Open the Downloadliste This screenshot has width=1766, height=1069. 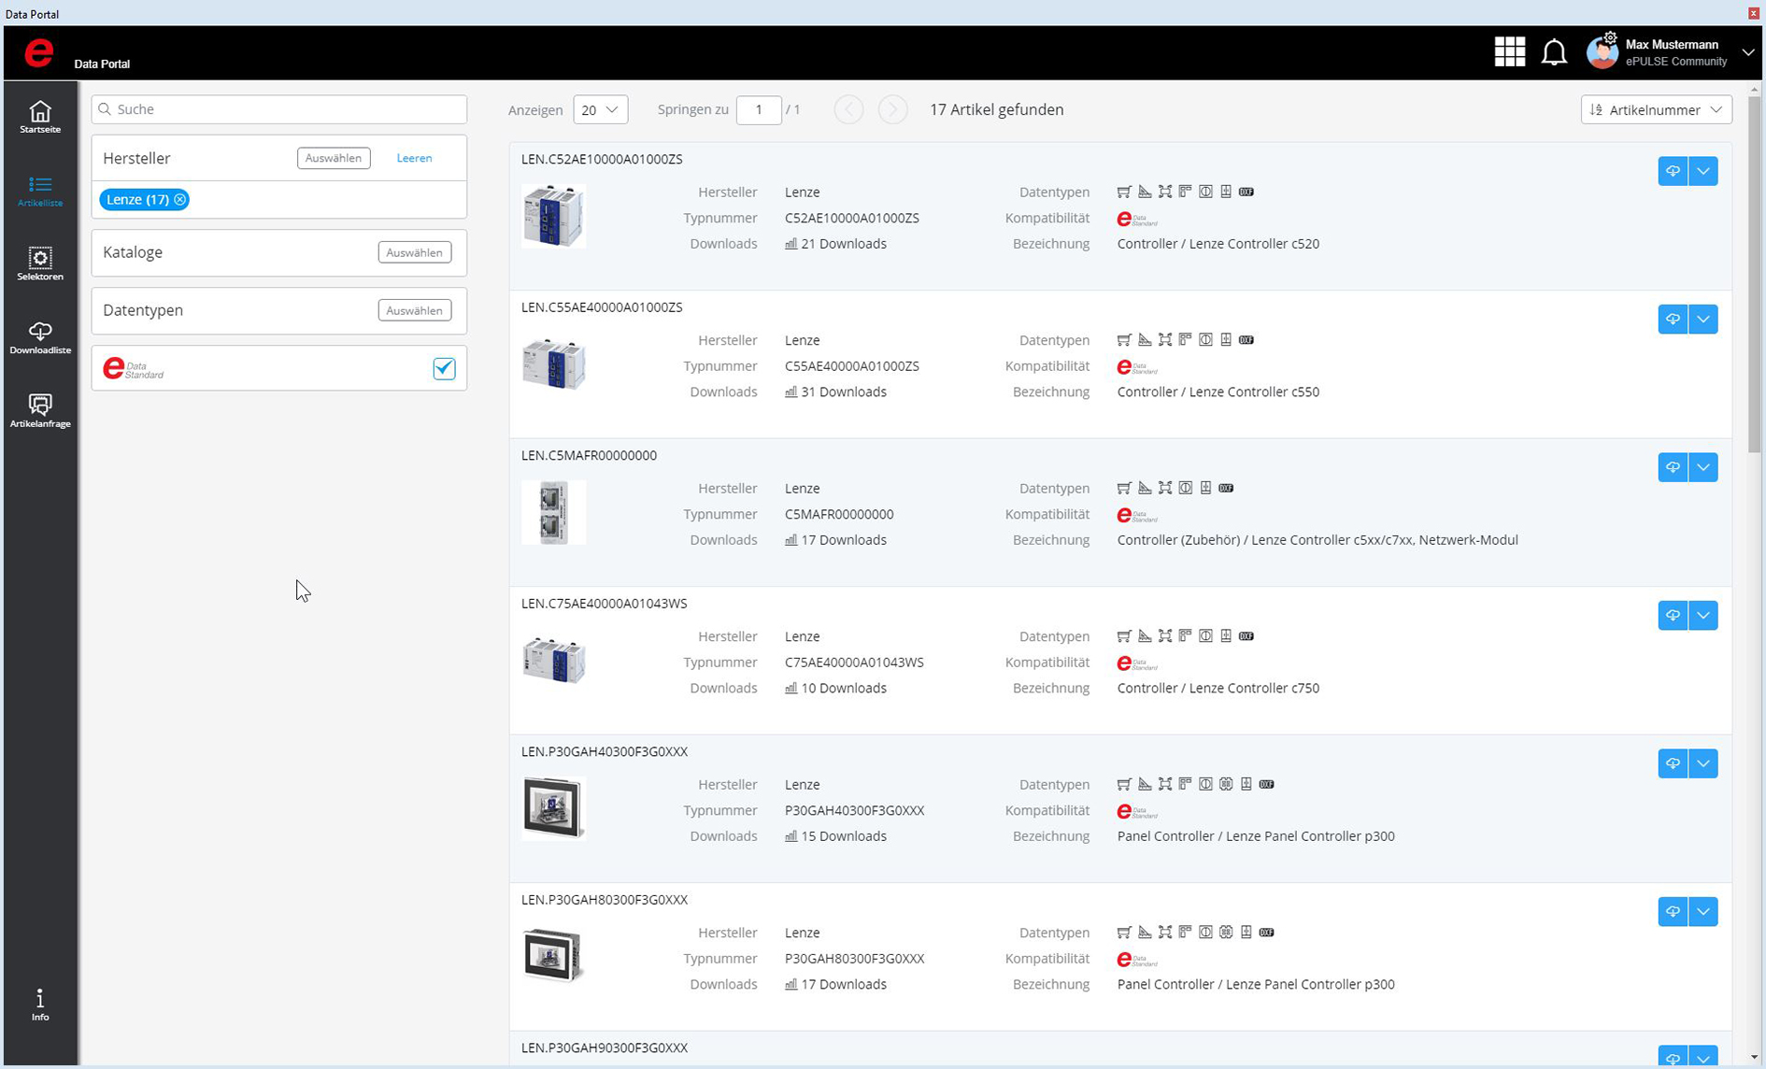click(x=39, y=336)
